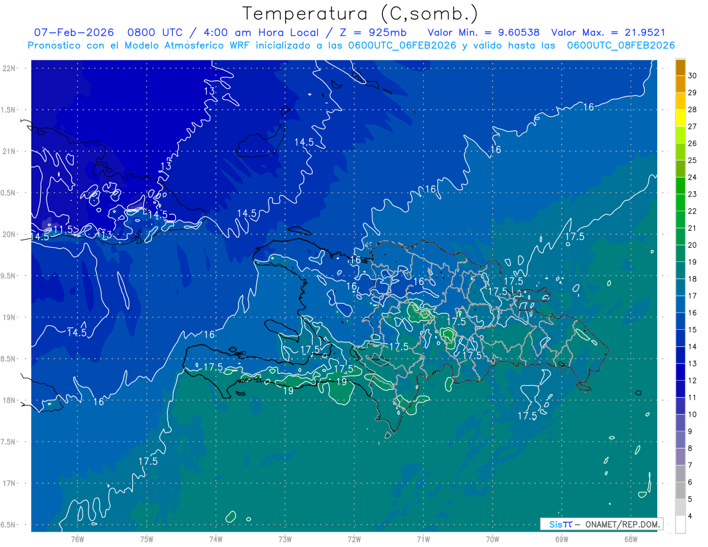Click the '11.5' contour label over Cuba
708x547 pixels.
point(63,229)
